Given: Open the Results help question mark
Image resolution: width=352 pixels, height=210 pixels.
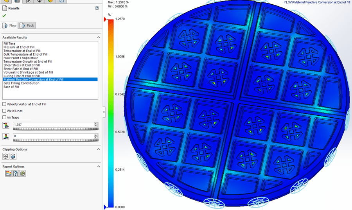Looking at the screenshot, I should pos(97,8).
